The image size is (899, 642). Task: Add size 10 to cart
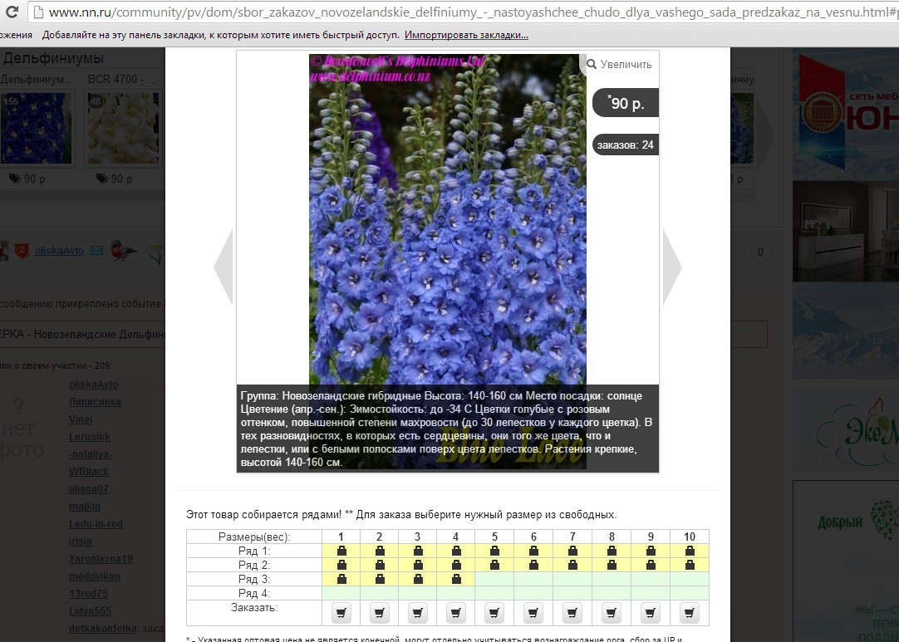point(689,613)
